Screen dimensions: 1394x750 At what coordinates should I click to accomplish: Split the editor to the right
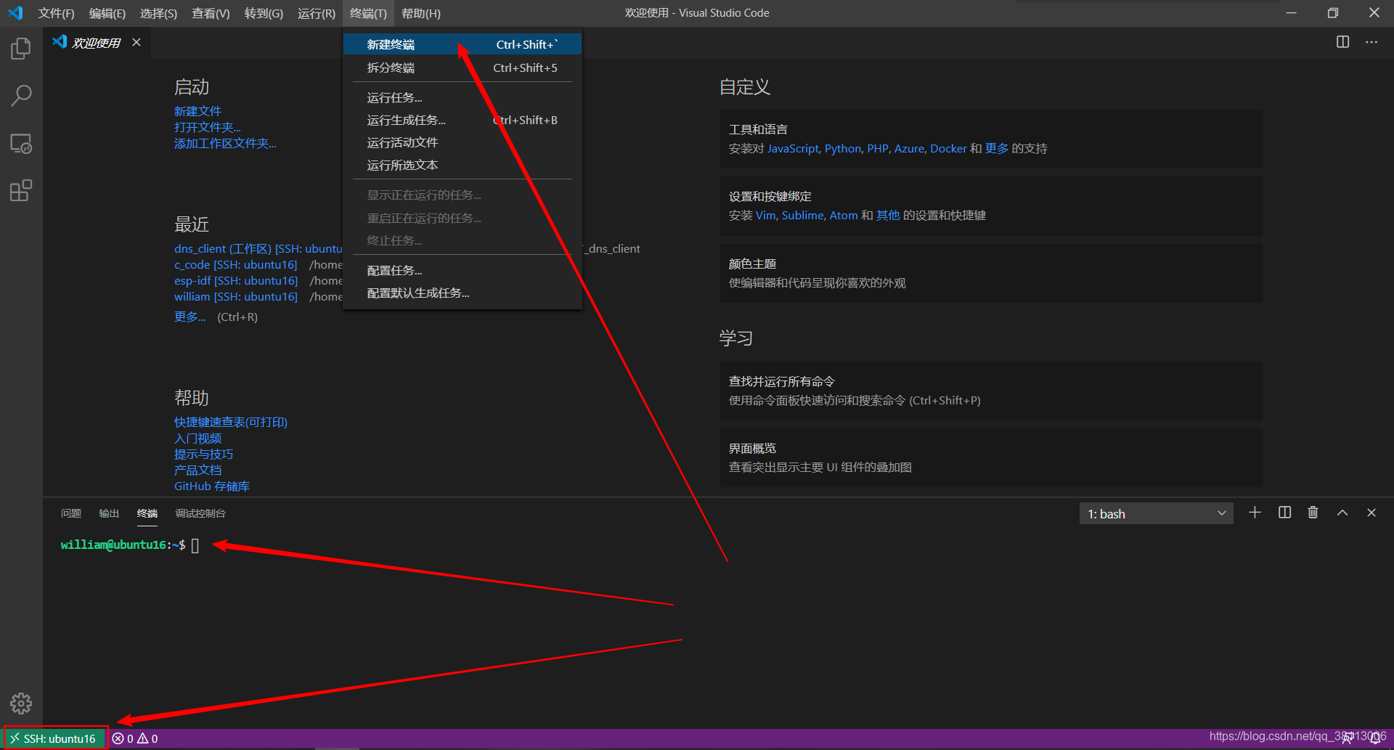pos(1342,42)
